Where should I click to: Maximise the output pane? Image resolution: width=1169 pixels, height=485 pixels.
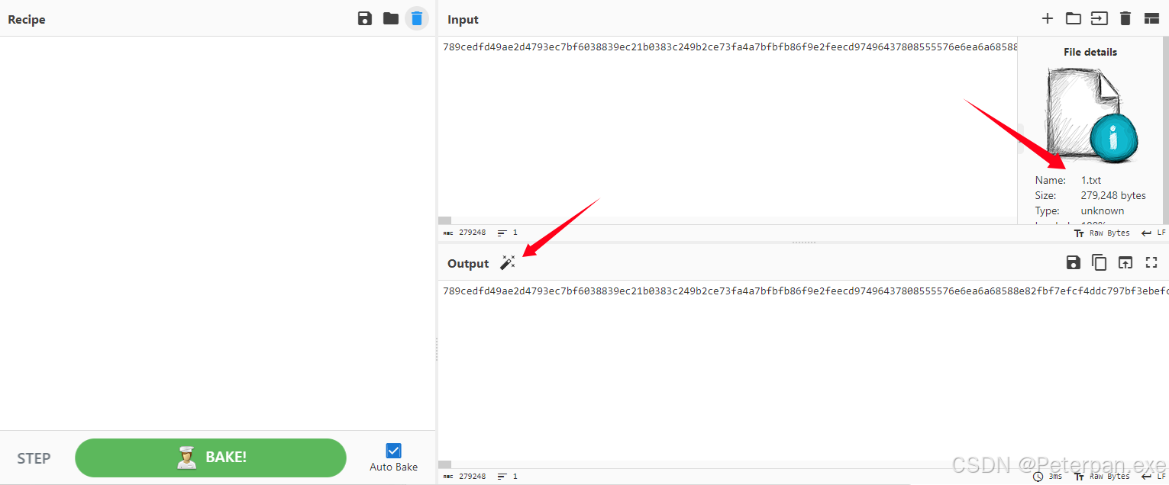1151,262
